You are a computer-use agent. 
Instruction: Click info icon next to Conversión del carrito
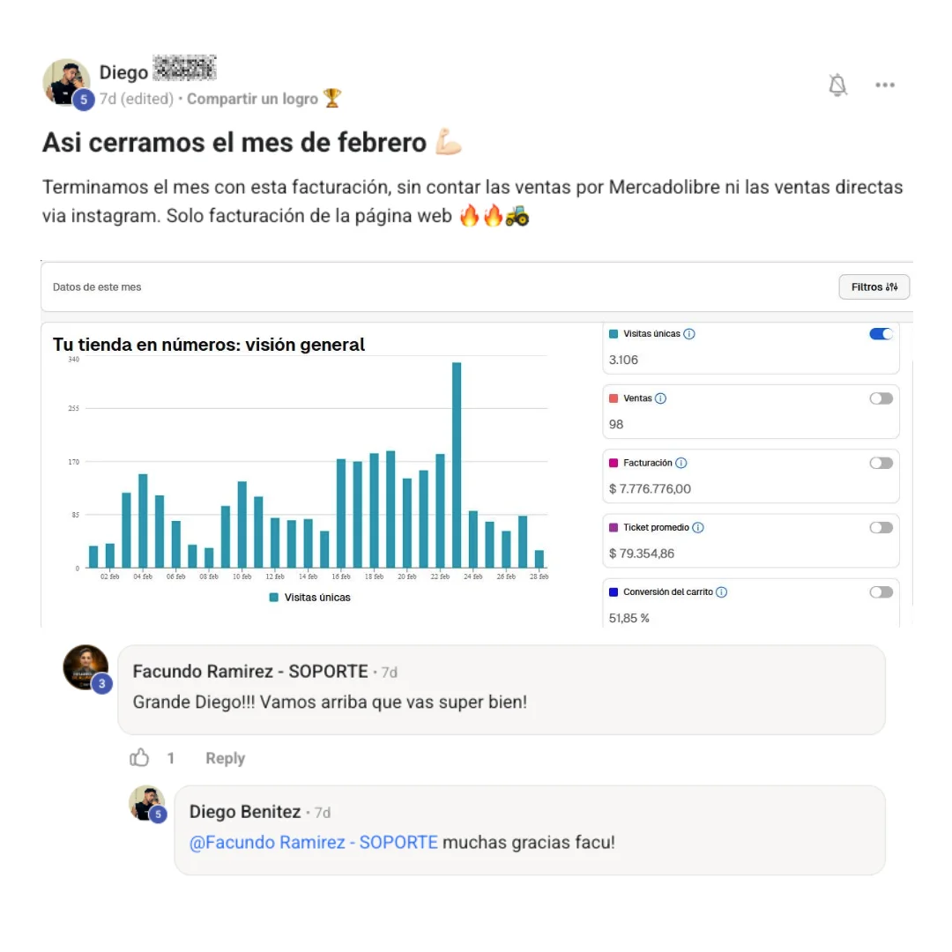click(721, 592)
